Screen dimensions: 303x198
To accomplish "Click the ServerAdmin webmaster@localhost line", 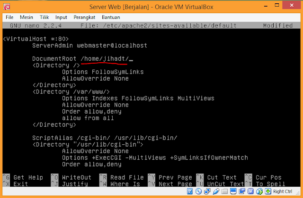I will 89,45.
